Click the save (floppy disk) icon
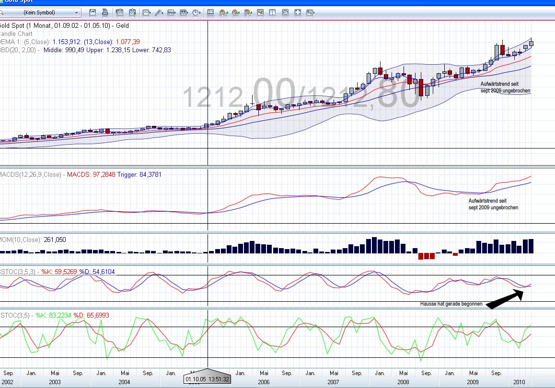Image resolution: width=555 pixels, height=388 pixels. [93, 12]
